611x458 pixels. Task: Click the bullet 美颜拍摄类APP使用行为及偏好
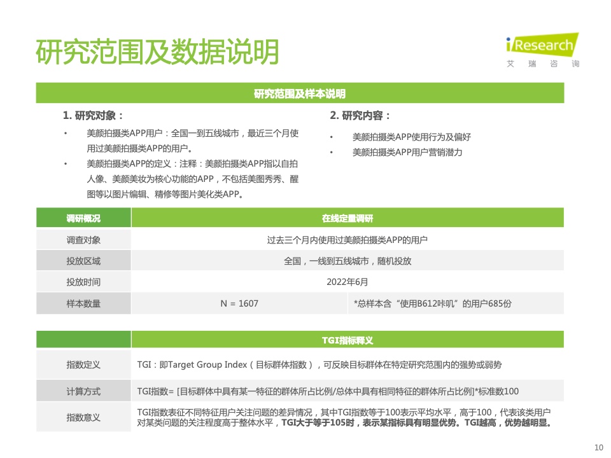click(x=412, y=137)
